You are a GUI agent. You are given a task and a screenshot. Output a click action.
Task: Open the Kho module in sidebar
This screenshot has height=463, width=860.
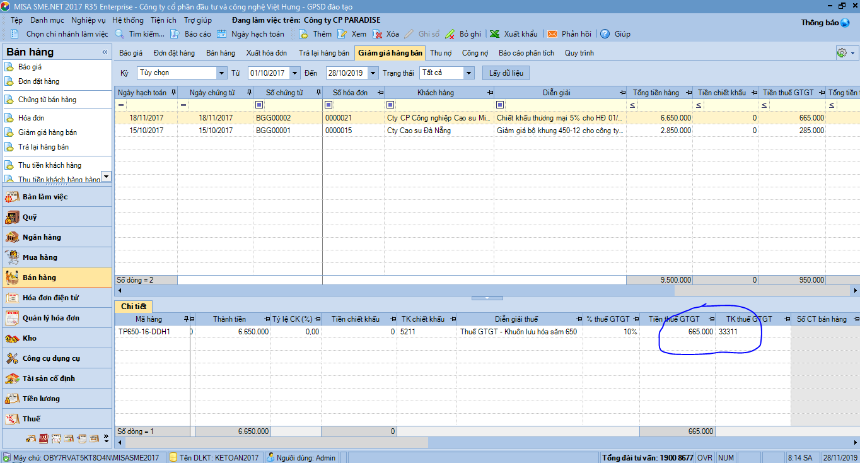pos(30,338)
